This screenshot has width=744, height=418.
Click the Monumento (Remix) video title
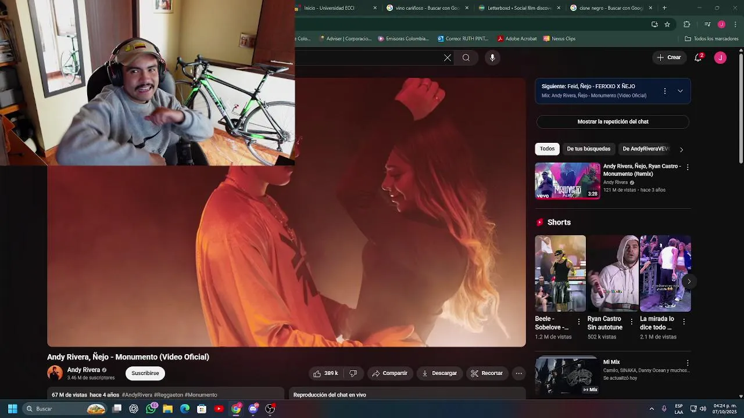click(x=642, y=170)
